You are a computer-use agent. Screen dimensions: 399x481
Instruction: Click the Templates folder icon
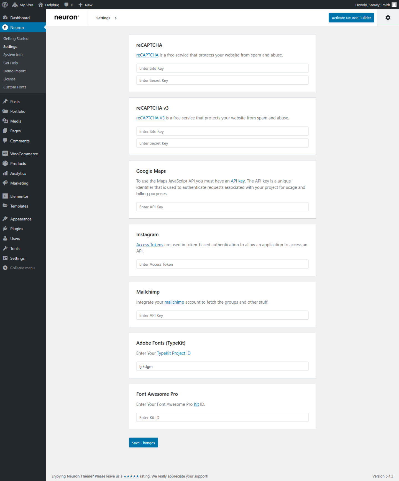point(5,206)
